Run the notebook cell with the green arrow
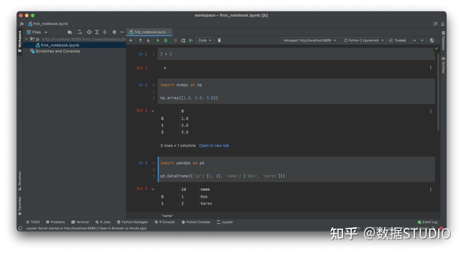The width and height of the screenshot is (463, 253). pyautogui.click(x=158, y=40)
